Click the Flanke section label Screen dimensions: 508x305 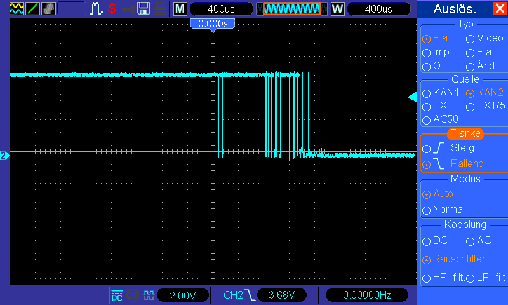[465, 133]
